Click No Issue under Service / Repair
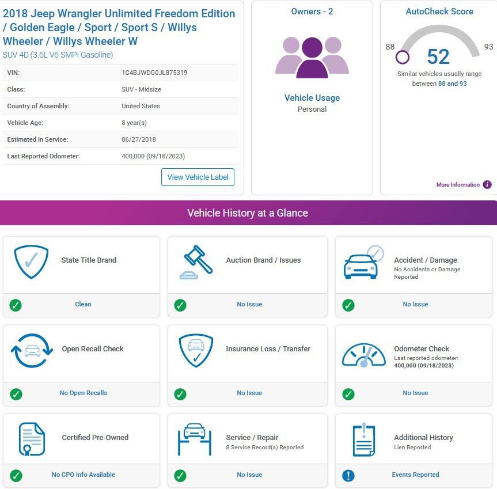Screen dimensions: 497x489 coord(249,475)
